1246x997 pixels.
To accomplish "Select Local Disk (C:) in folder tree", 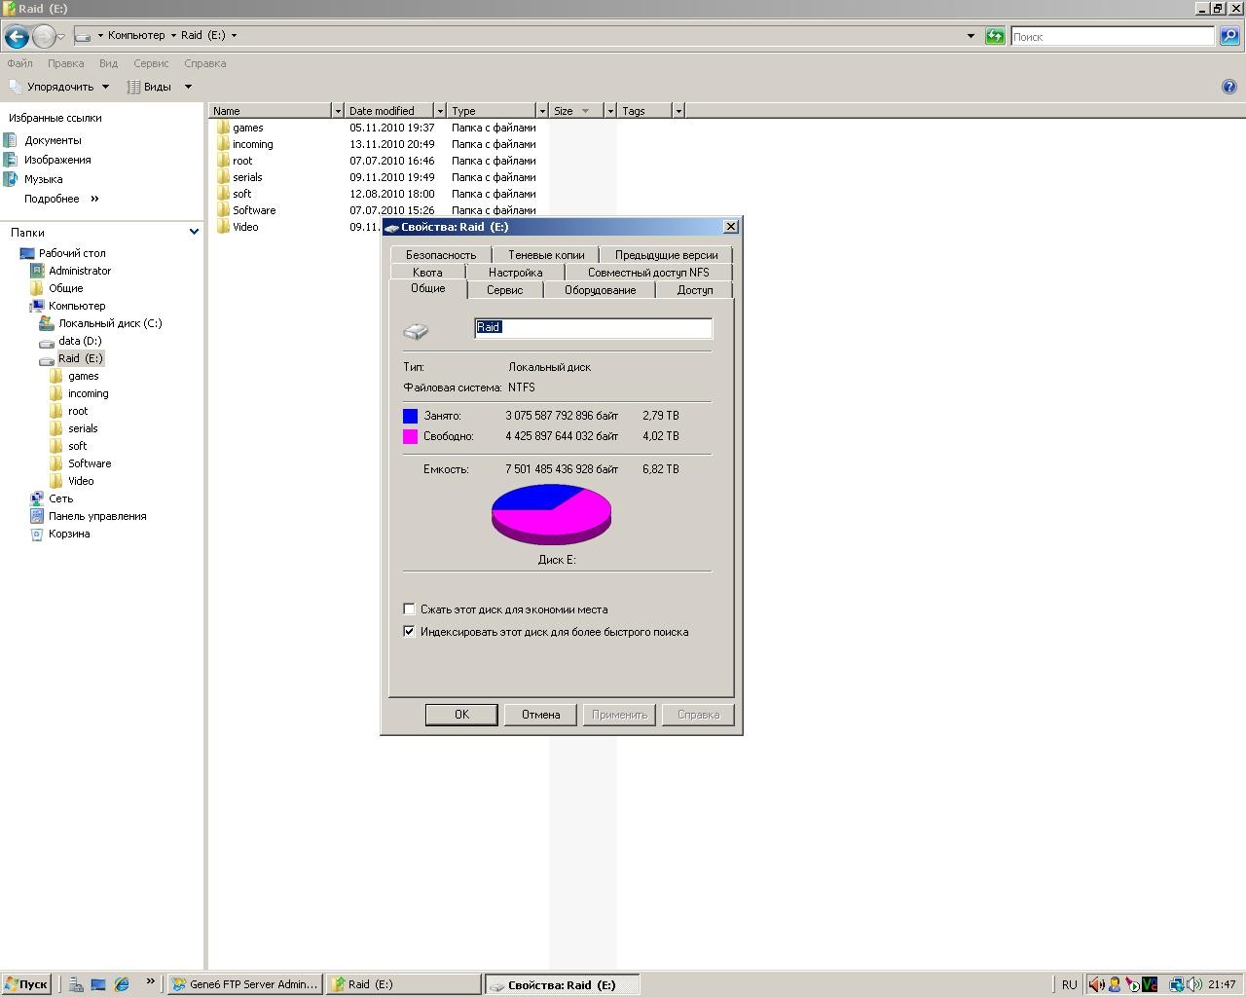I will click(x=109, y=323).
